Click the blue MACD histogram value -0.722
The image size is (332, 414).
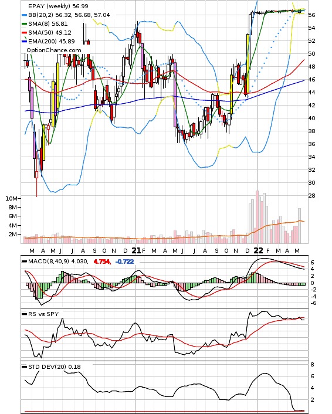125,262
